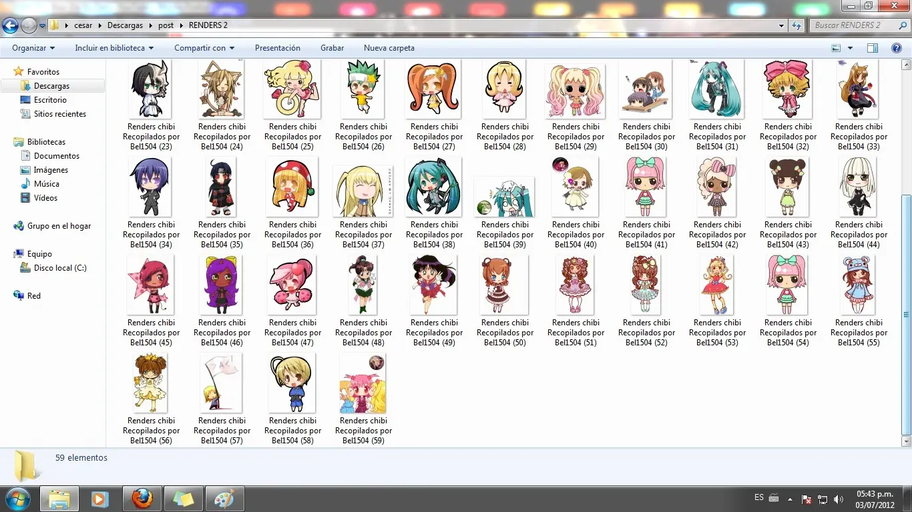This screenshot has width=912, height=512.
Task: Expand the breadcrumb arrow after cesar
Action: tap(99, 25)
